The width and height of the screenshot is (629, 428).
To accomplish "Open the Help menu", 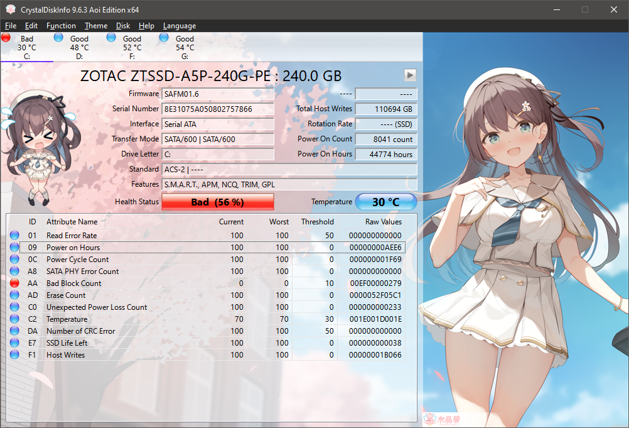I will coord(146,26).
